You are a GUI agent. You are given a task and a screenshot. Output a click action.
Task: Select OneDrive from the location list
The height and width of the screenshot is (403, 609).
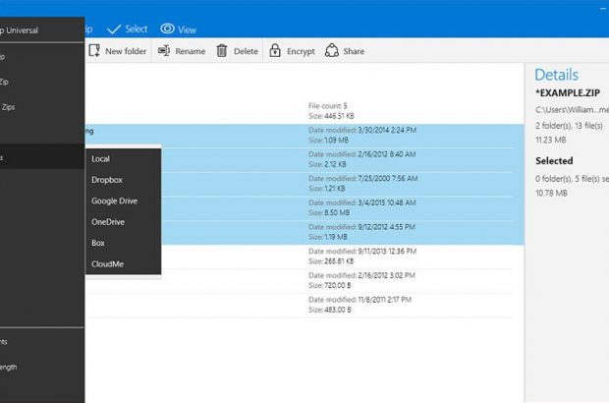pyautogui.click(x=108, y=222)
